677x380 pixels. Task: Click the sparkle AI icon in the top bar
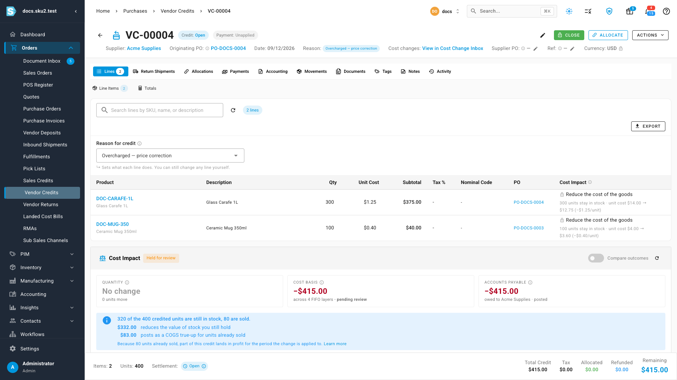click(x=569, y=11)
